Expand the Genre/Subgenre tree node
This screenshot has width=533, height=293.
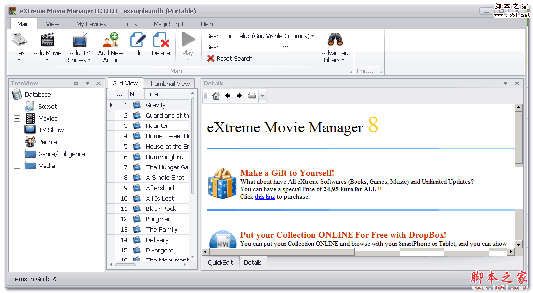pos(17,154)
